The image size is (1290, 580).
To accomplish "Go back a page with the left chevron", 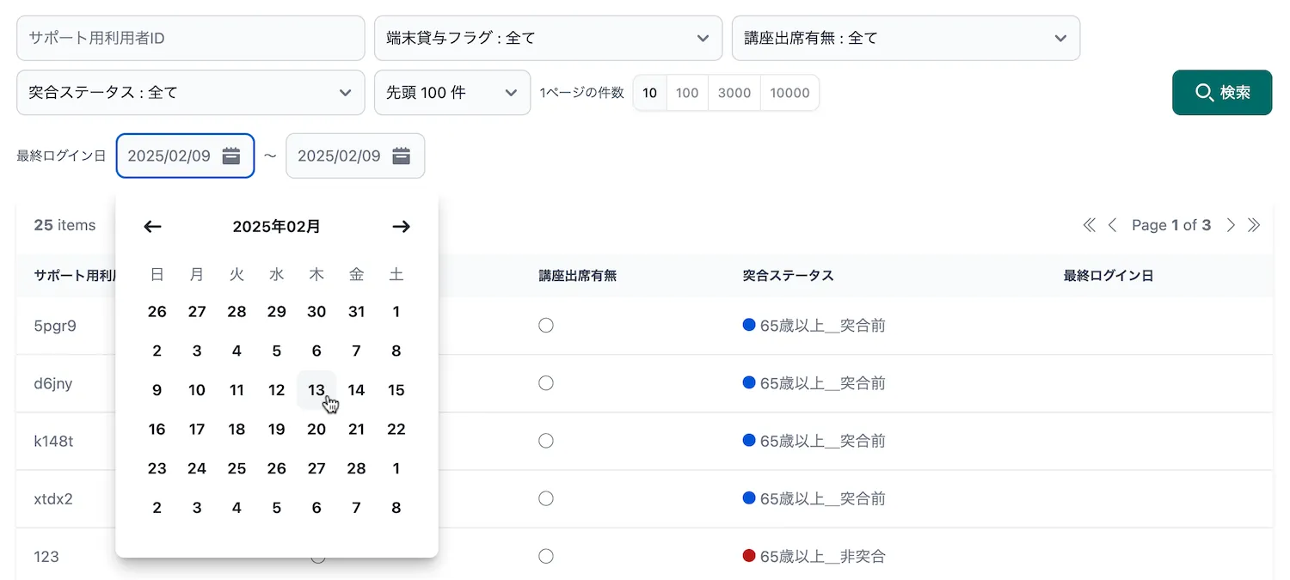I will coord(1113,224).
